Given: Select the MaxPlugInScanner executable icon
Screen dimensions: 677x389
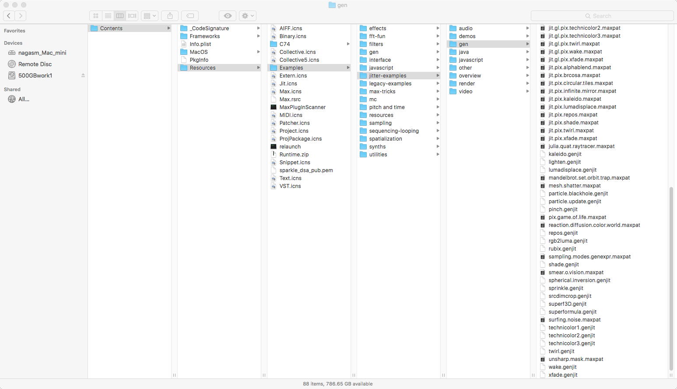Looking at the screenshot, I should point(274,107).
